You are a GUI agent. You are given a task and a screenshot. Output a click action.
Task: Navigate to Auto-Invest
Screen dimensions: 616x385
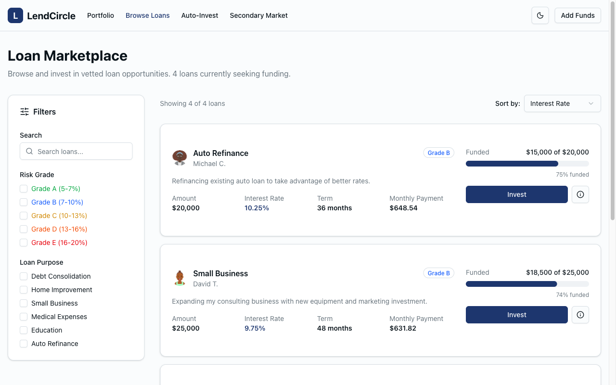200,15
